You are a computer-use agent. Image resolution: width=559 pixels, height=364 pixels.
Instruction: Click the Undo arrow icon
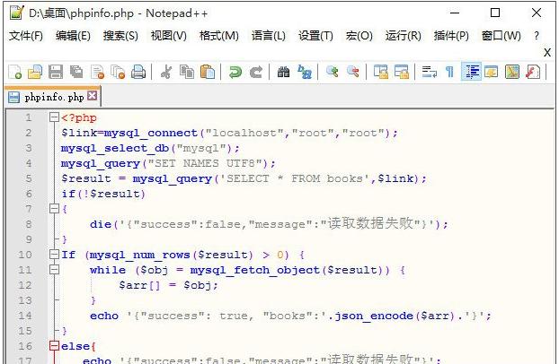(x=235, y=72)
